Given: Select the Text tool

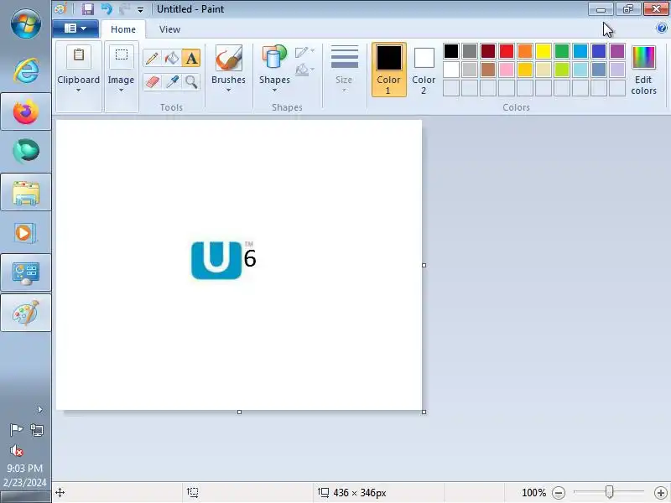Looking at the screenshot, I should click(x=191, y=58).
